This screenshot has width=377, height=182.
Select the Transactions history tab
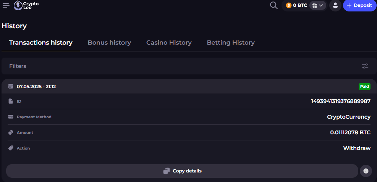[41, 43]
